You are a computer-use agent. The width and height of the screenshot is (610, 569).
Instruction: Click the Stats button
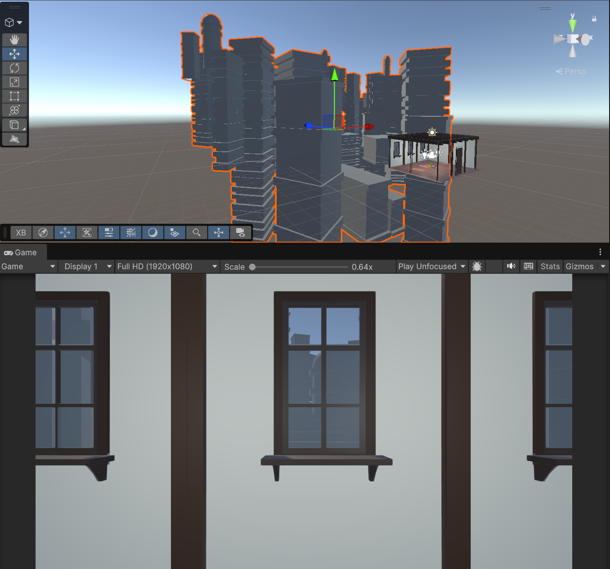click(x=550, y=266)
